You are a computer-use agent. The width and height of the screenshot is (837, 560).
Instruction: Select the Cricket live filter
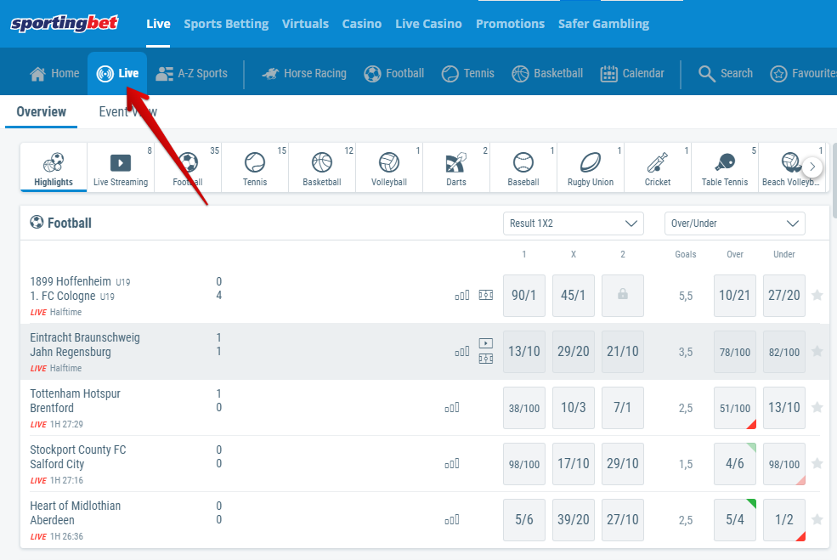(658, 167)
